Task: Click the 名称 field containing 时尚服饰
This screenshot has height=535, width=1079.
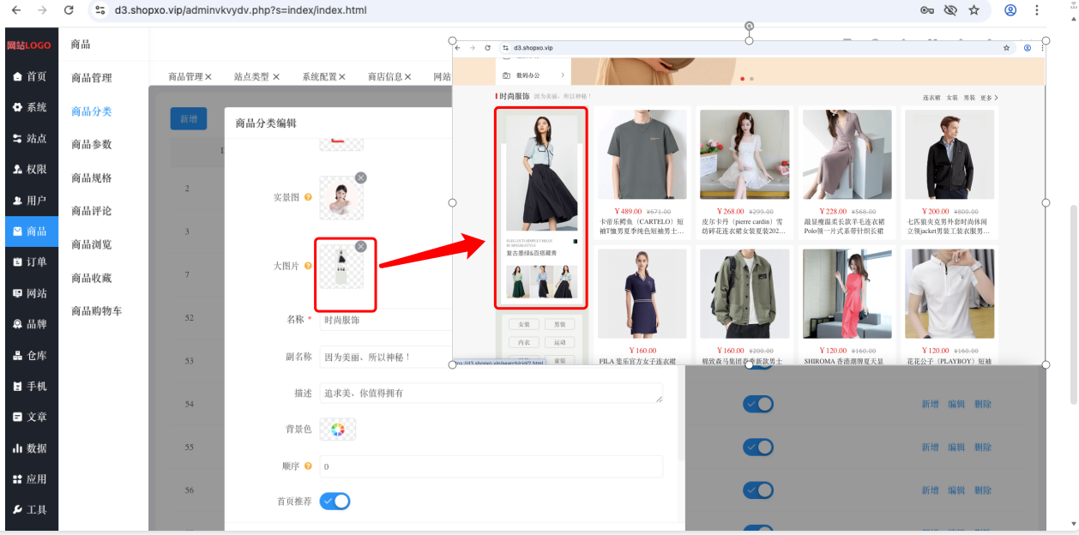Action: click(386, 320)
